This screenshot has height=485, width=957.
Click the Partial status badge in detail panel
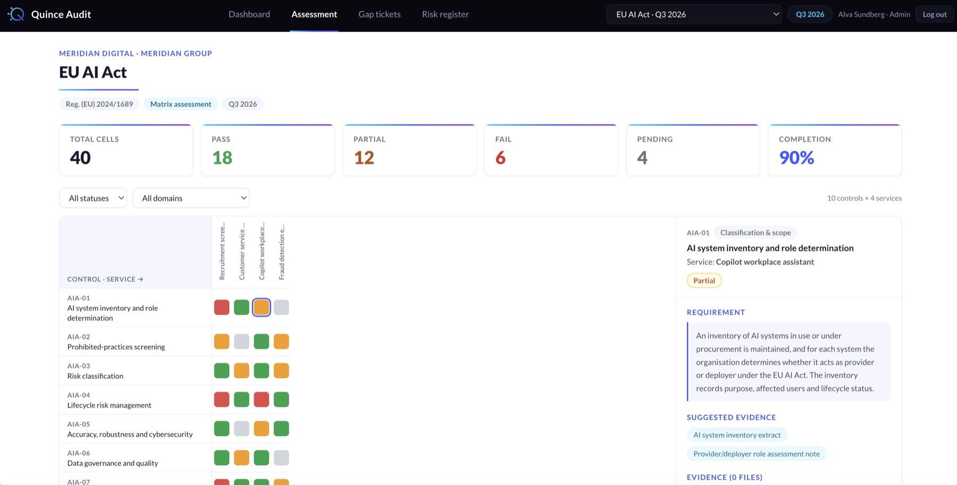pyautogui.click(x=704, y=281)
